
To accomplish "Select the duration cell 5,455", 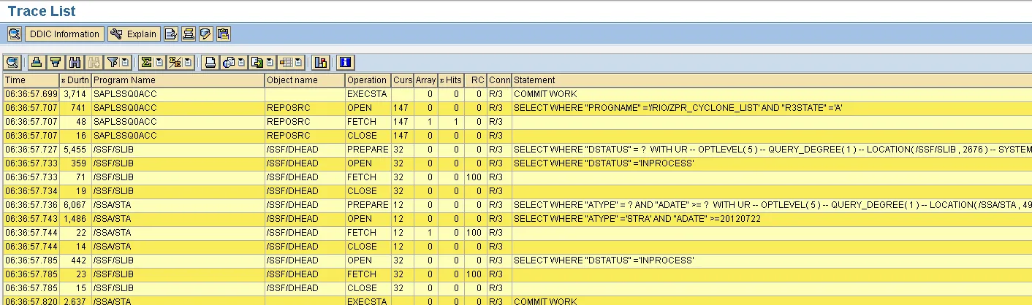I will click(75, 150).
